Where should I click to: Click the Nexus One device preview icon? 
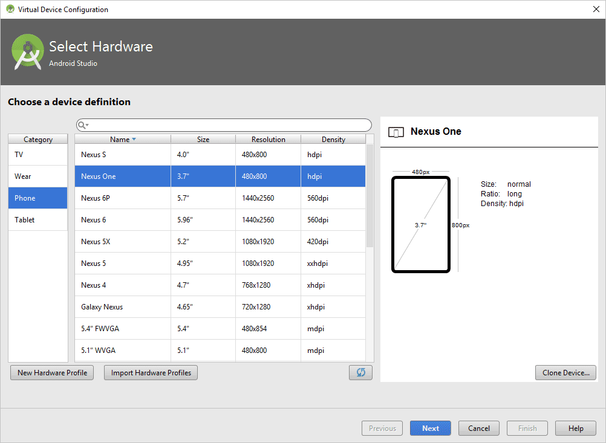point(396,132)
